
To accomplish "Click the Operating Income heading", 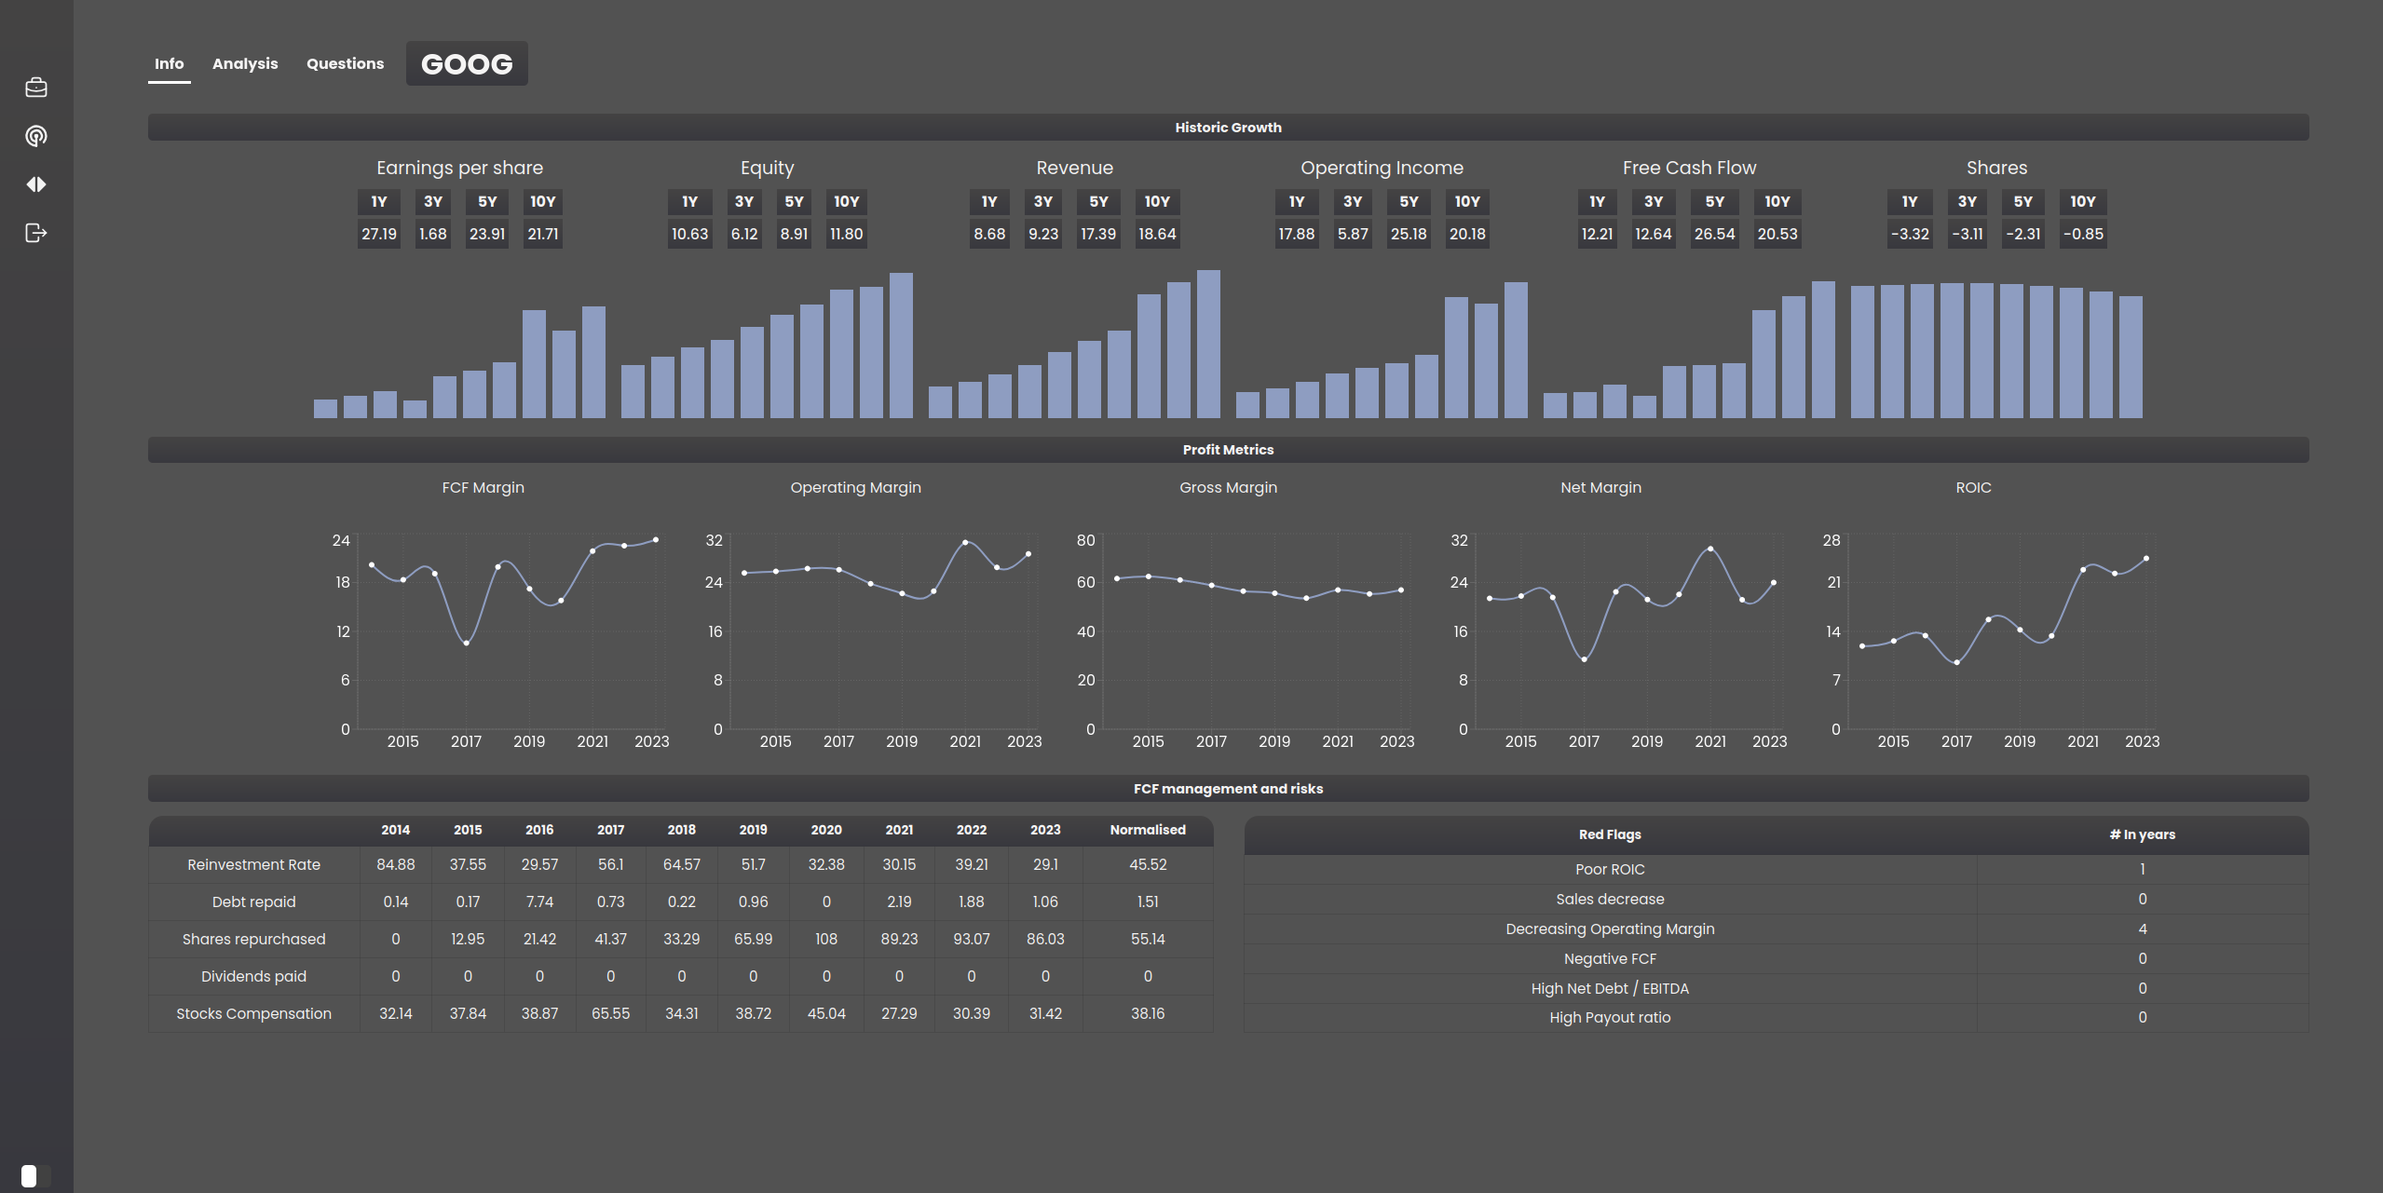I will pos(1382,168).
